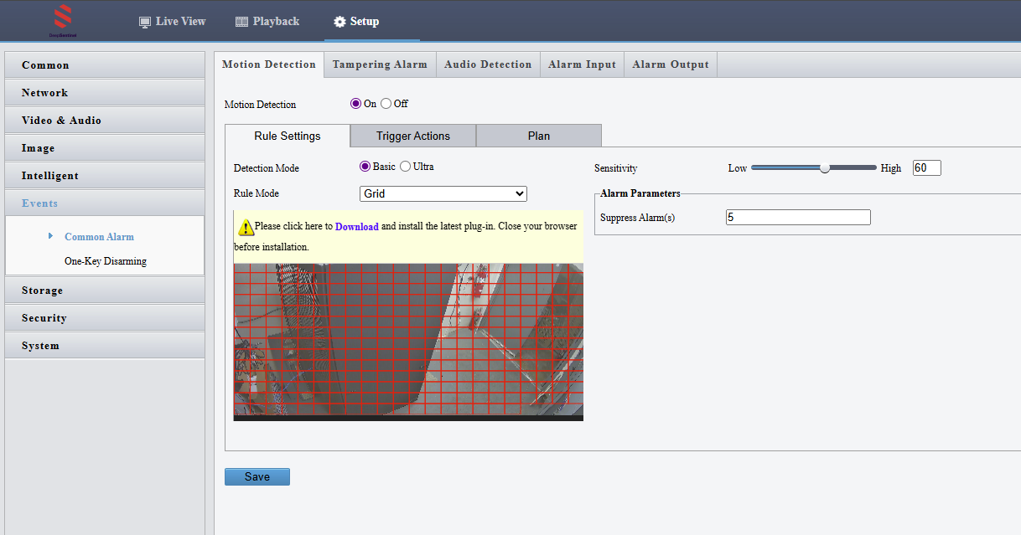Image resolution: width=1021 pixels, height=535 pixels.
Task: Turn Motion Detection off
Action: [x=386, y=104]
